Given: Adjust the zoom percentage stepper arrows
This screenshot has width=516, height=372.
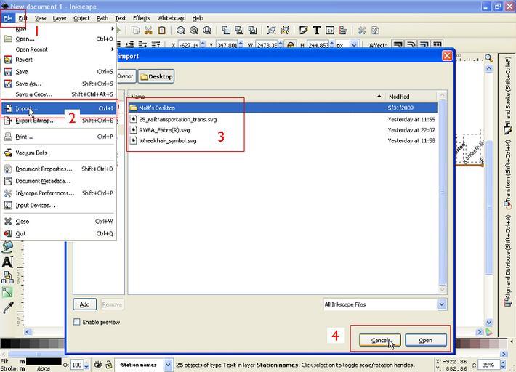Looking at the screenshot, I should (503, 365).
